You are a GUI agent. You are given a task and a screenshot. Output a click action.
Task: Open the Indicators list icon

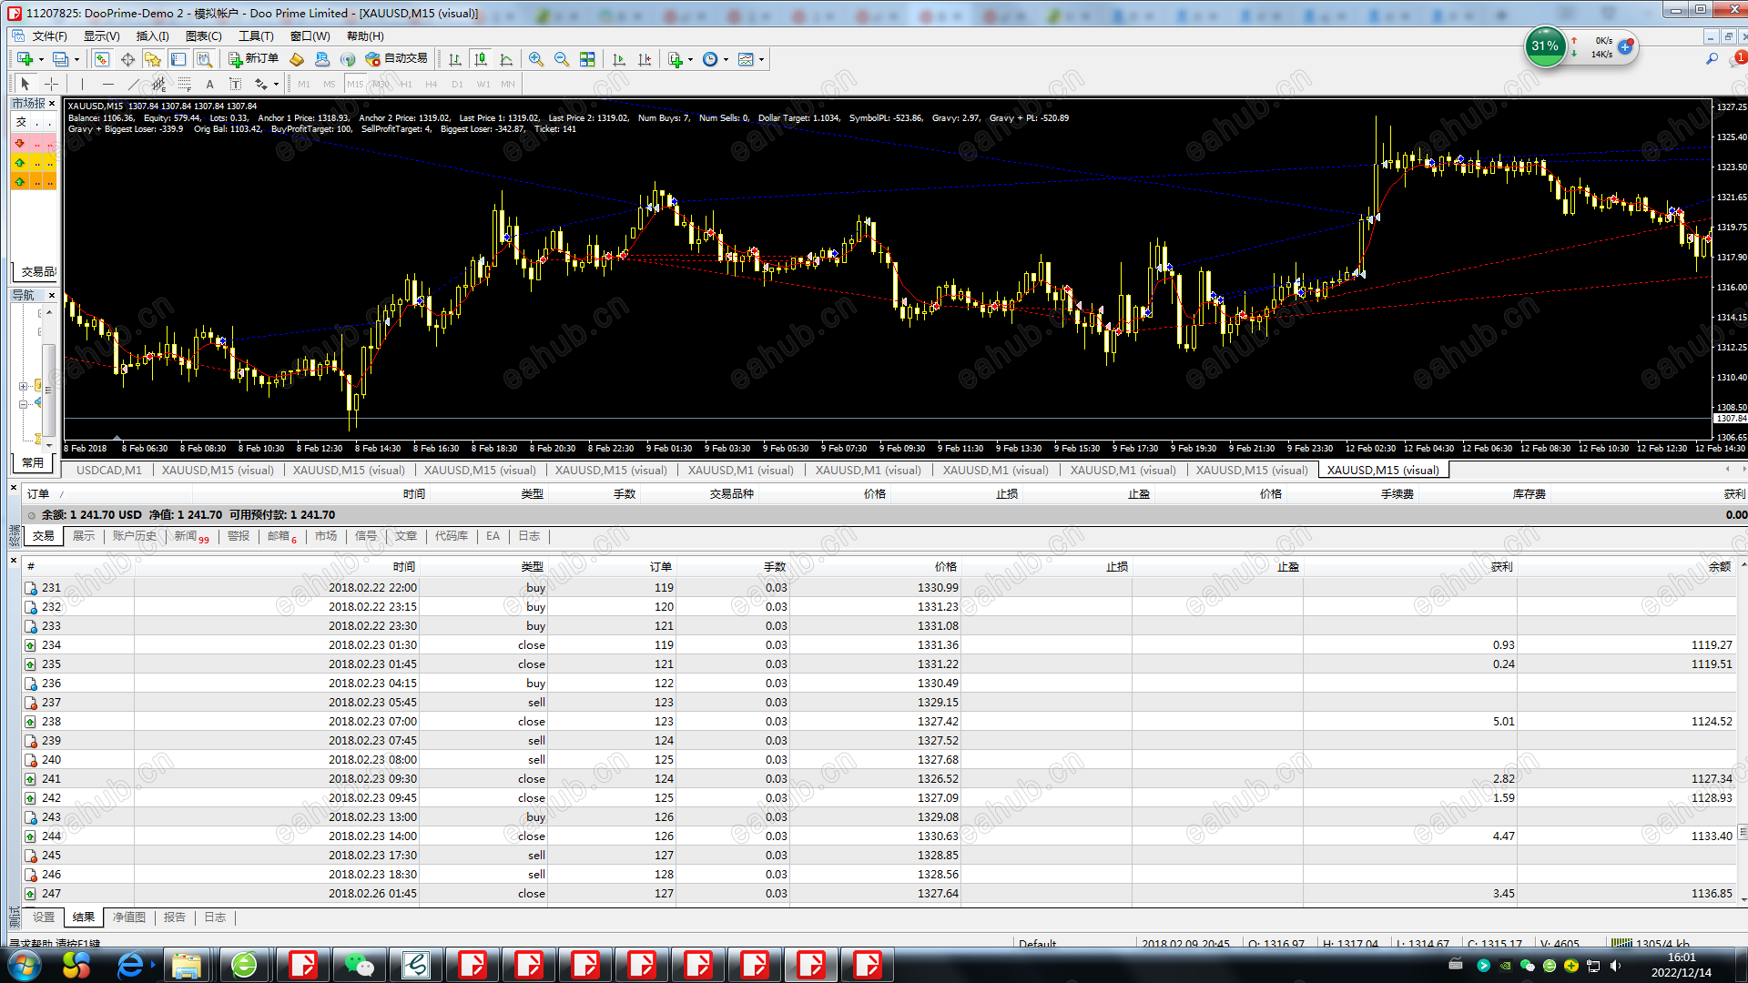click(675, 59)
